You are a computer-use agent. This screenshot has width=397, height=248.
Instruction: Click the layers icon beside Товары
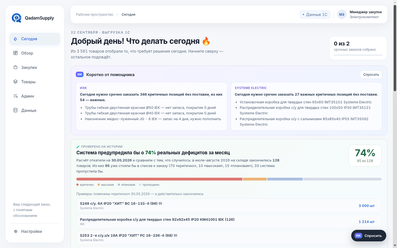coord(15,82)
